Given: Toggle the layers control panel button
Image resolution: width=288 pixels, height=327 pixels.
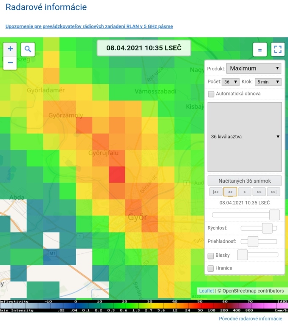Looking at the screenshot, I should pyautogui.click(x=260, y=49).
